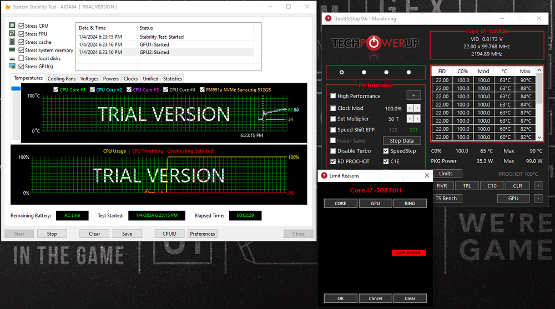Decrease Clock Mod with left arrow
The image size is (555, 309).
410,108
